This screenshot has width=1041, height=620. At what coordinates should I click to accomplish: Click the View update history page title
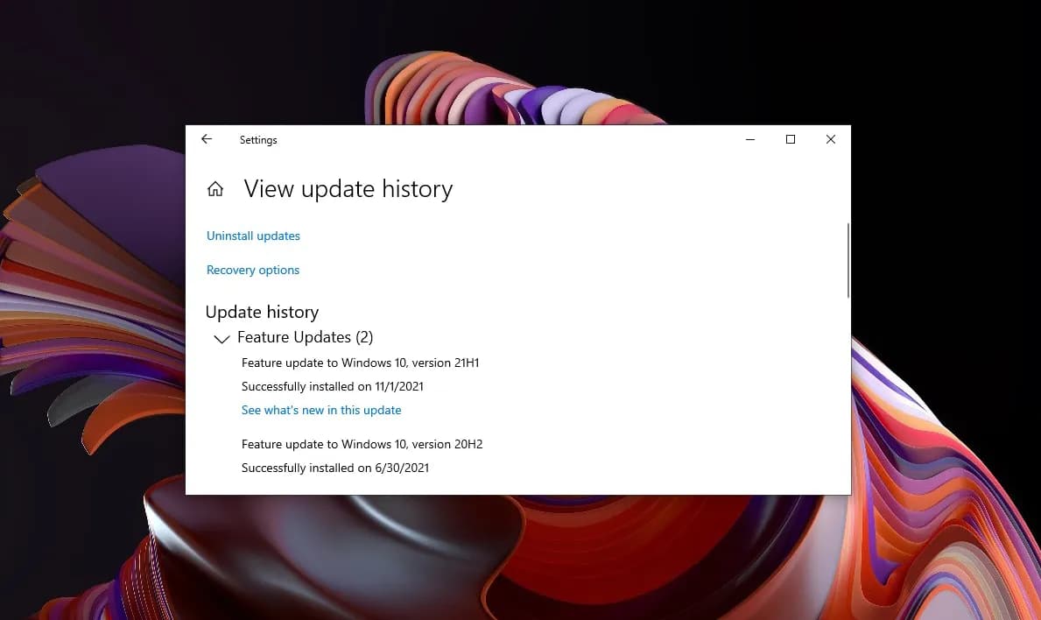(348, 189)
